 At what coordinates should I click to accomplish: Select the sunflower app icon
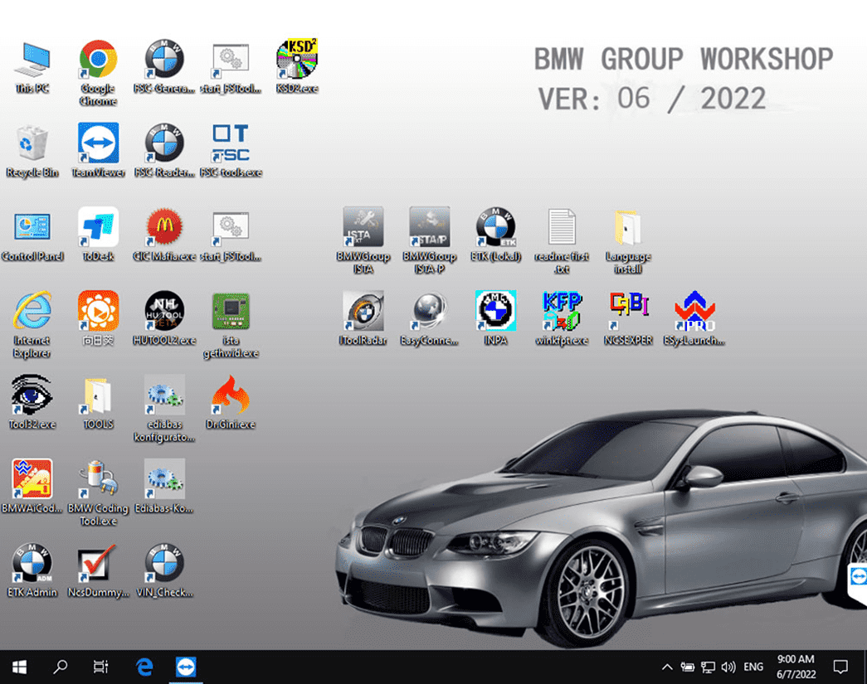98,319
